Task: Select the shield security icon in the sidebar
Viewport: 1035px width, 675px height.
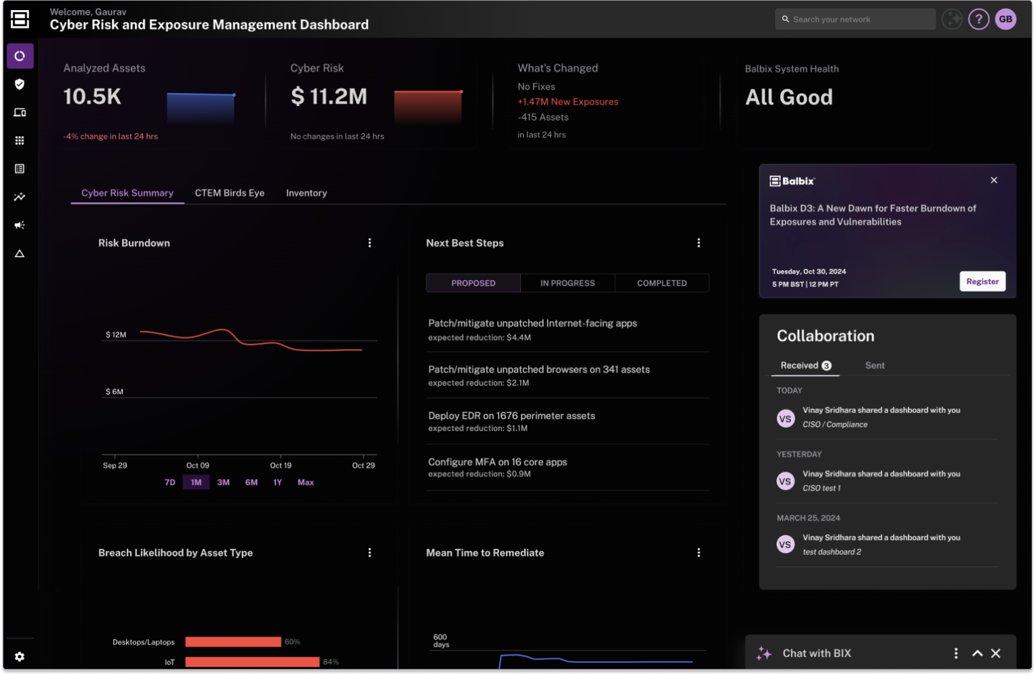Action: 20,84
